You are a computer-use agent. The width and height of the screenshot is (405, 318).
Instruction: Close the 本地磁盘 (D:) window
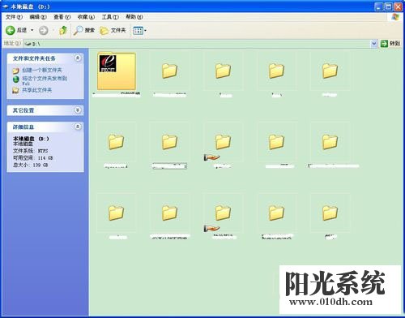tap(398, 6)
